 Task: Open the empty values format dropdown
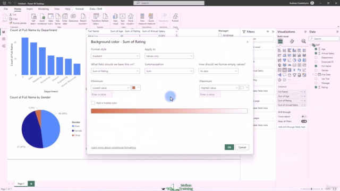(218, 71)
